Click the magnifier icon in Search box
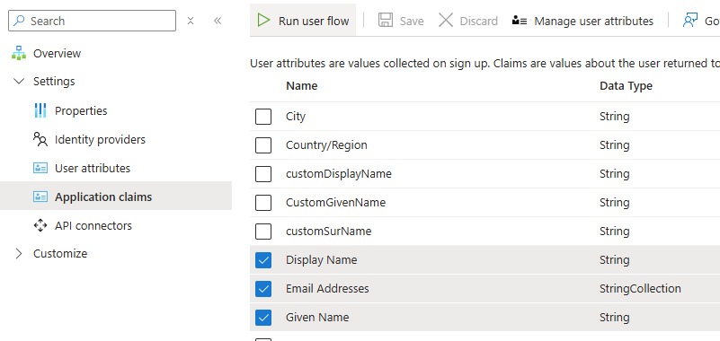The width and height of the screenshot is (720, 341). tap(19, 21)
